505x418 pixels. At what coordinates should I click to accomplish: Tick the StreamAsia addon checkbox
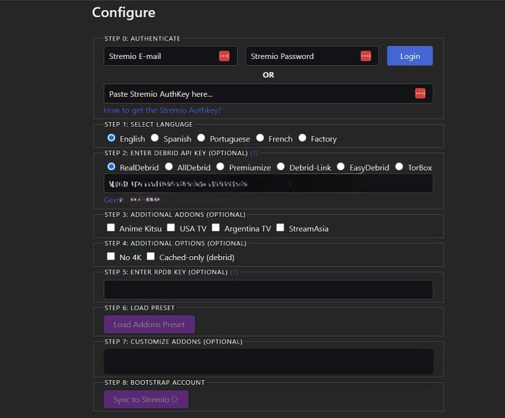coord(280,228)
